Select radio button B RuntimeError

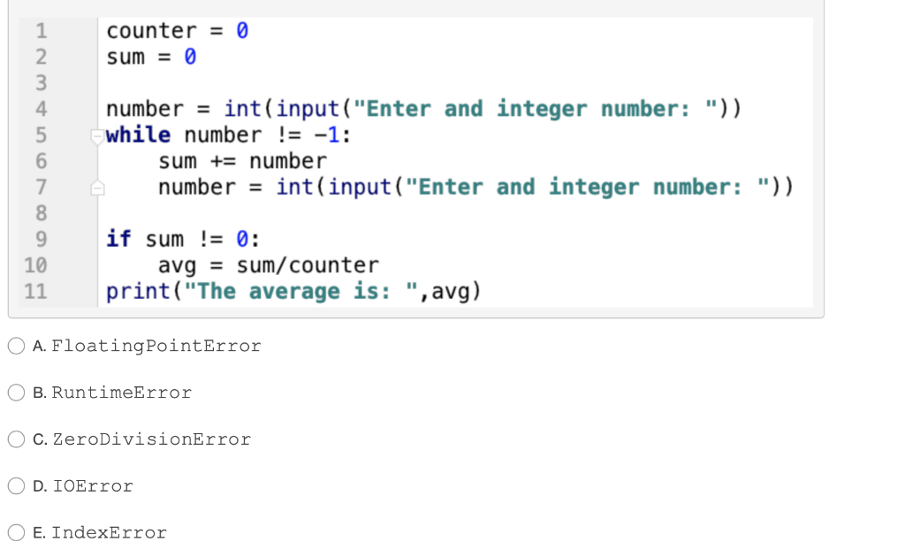click(16, 393)
